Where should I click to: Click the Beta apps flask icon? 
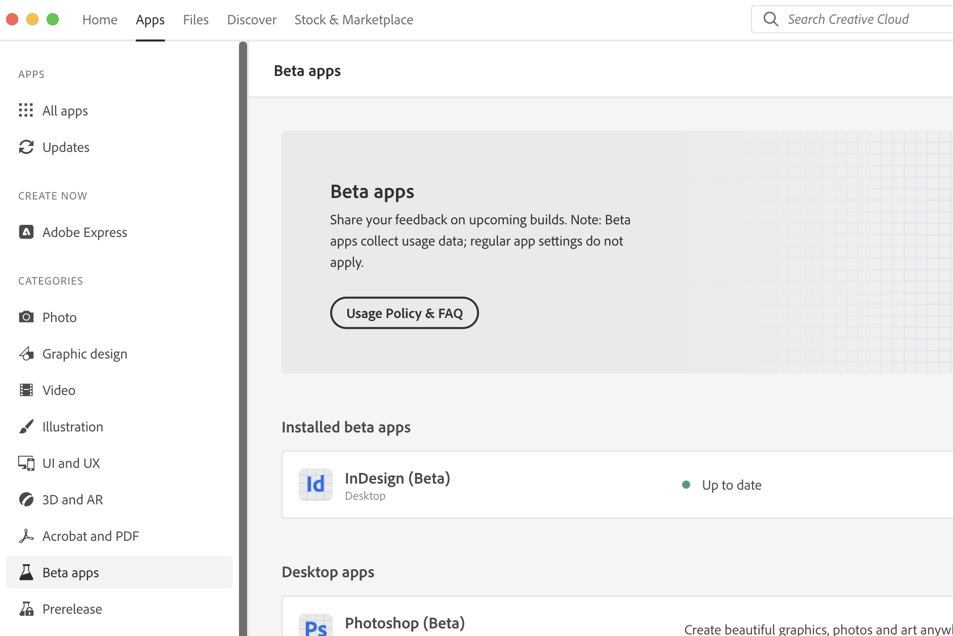tap(26, 572)
